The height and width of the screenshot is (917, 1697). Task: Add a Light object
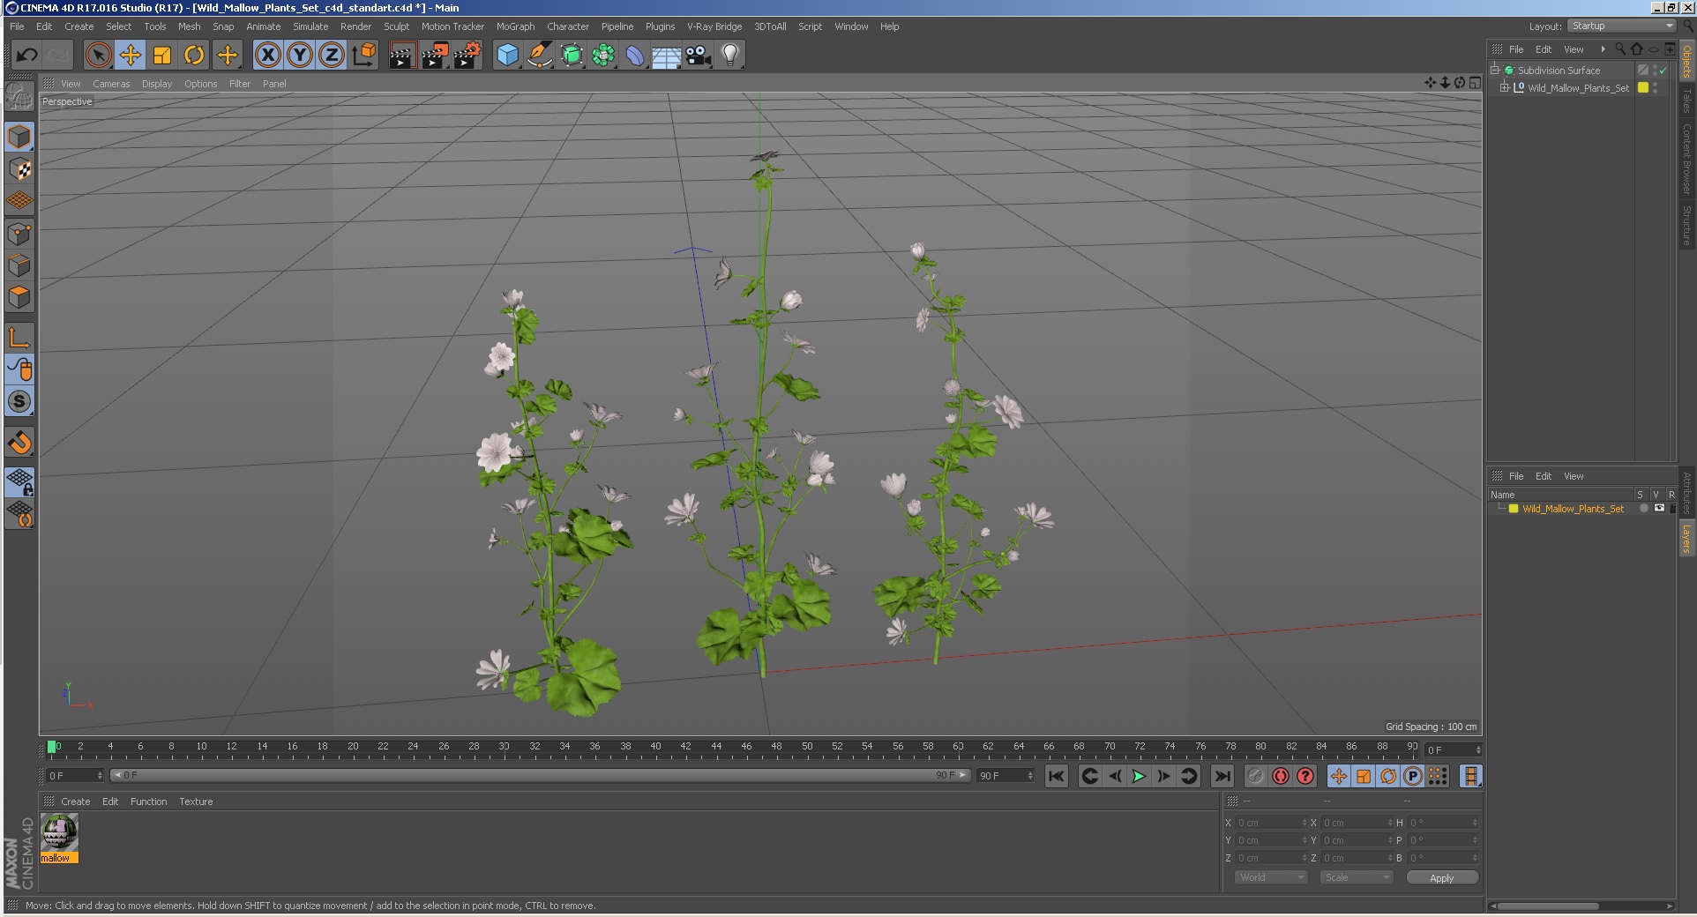pyautogui.click(x=730, y=56)
